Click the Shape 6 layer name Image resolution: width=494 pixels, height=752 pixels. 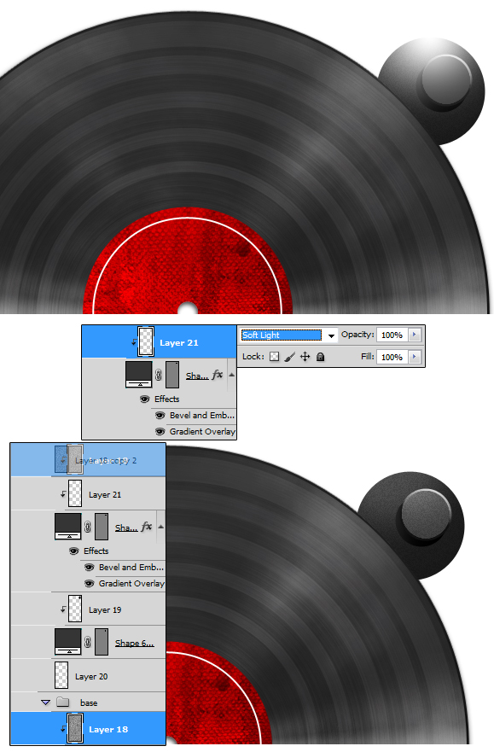tap(134, 643)
